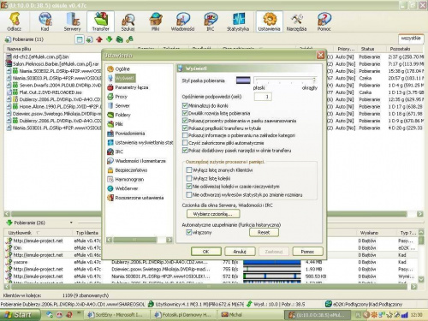Click the Pomoc button in settings dialog

pos(307,252)
